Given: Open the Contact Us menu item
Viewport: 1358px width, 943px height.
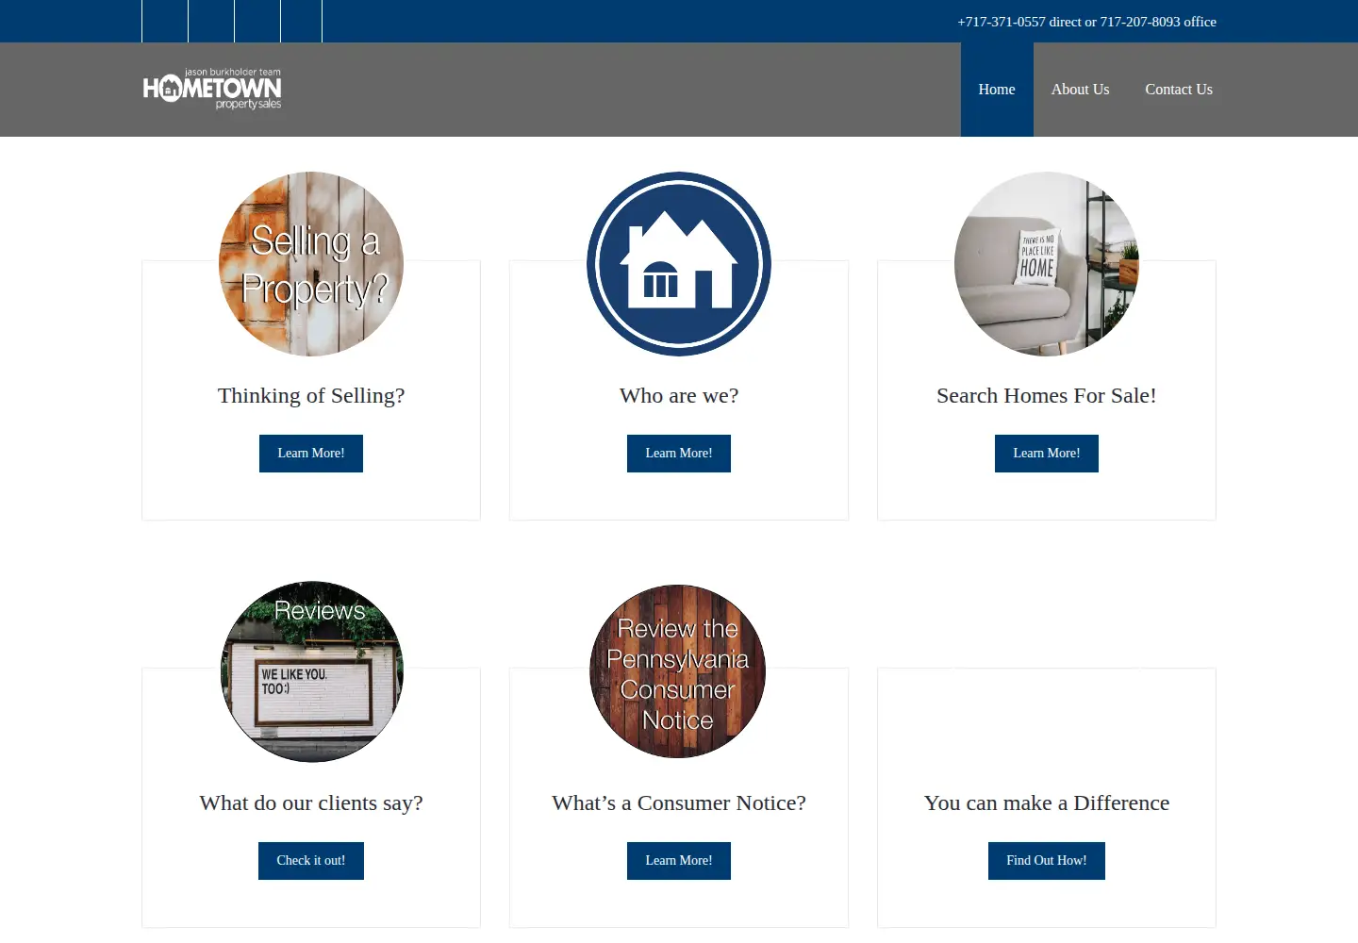Looking at the screenshot, I should click(1179, 90).
